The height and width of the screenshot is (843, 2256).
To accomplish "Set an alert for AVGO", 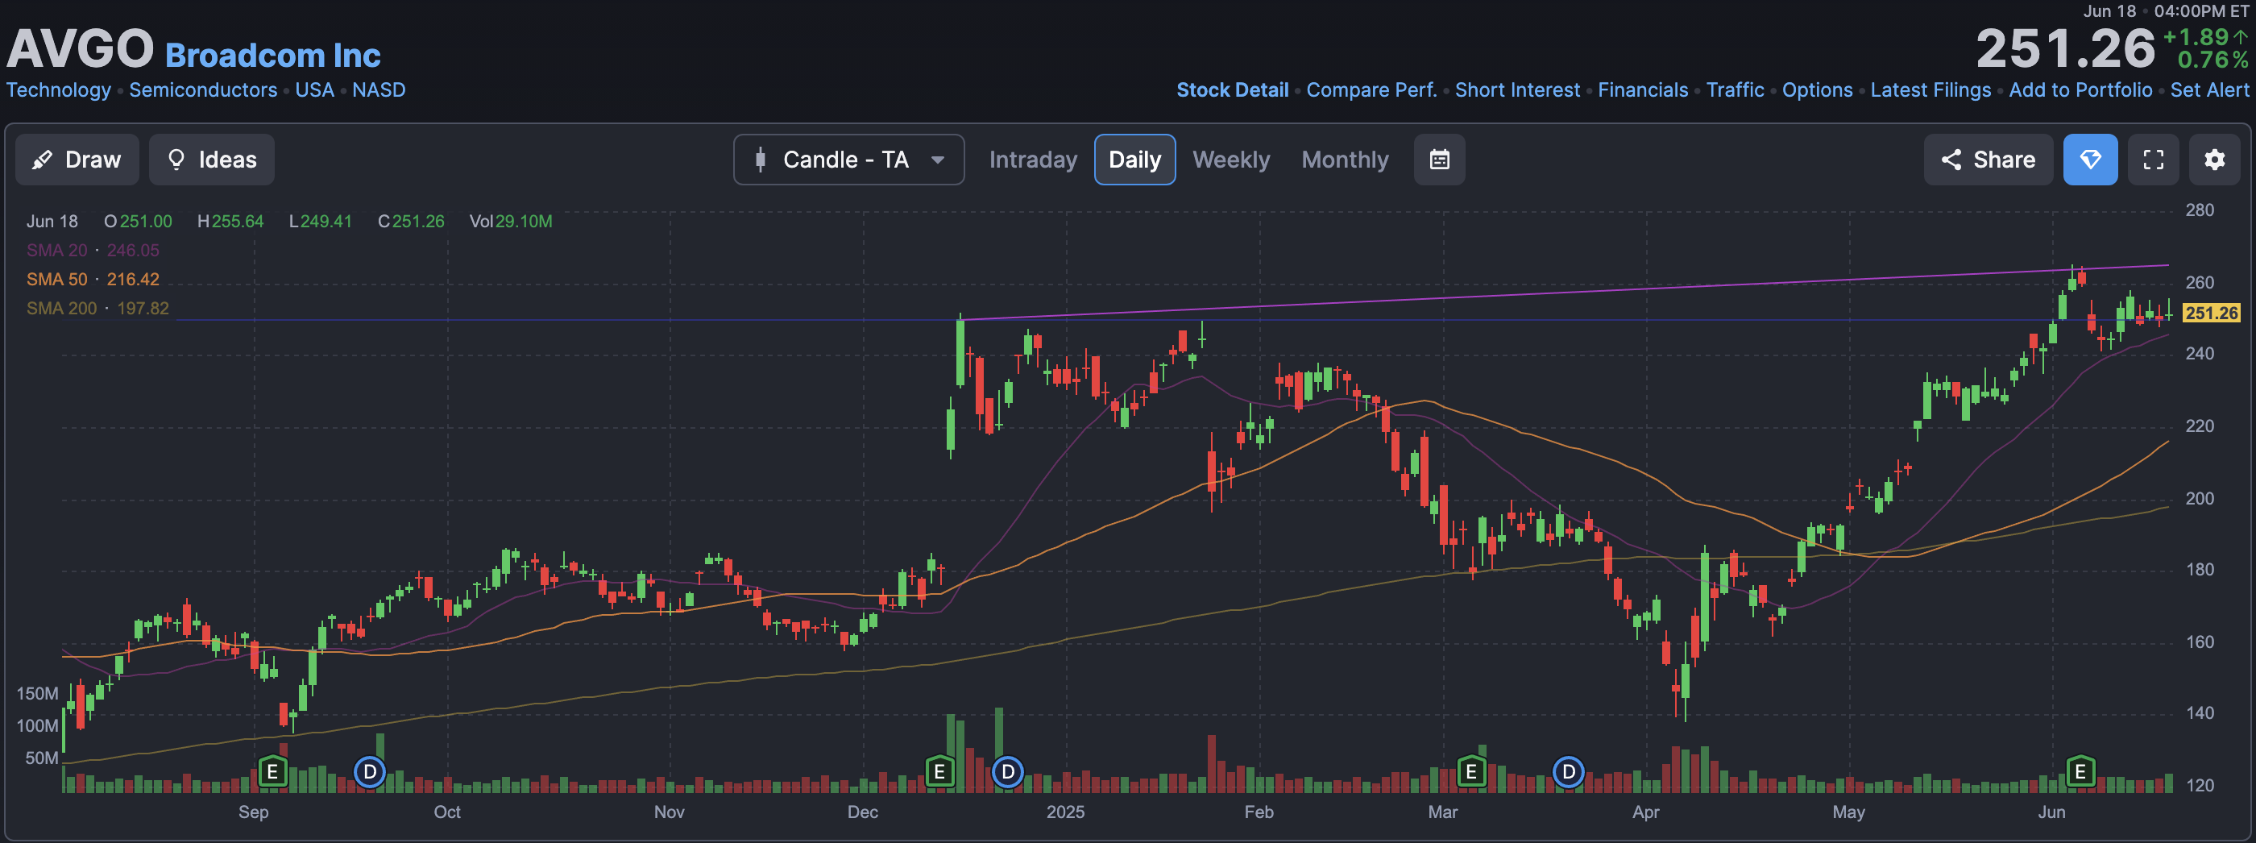I will (2208, 90).
